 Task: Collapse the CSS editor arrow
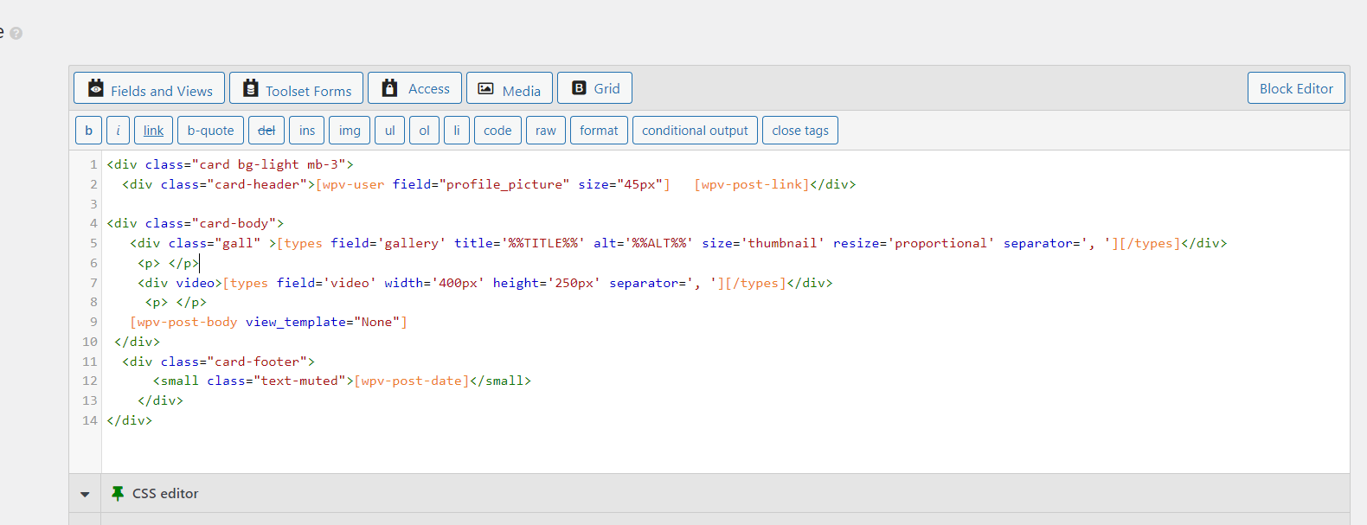[x=85, y=494]
